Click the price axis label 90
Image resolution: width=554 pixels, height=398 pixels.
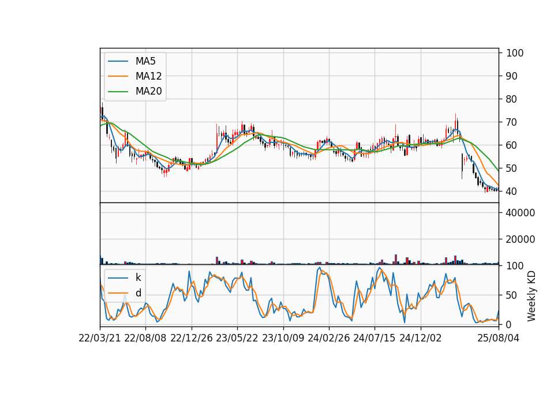click(512, 76)
